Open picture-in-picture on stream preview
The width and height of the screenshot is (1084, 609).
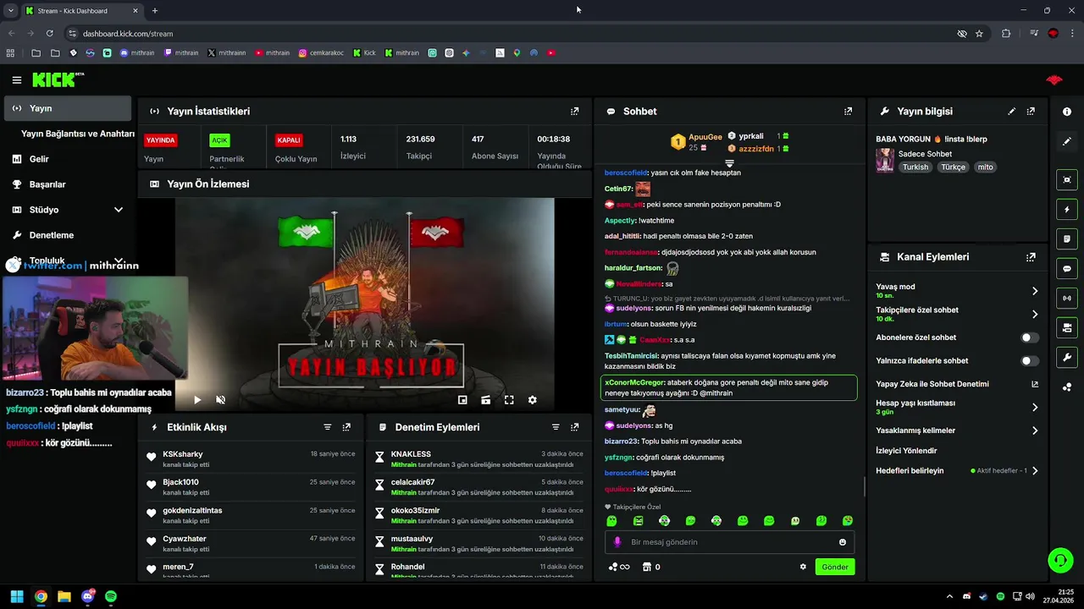462,400
